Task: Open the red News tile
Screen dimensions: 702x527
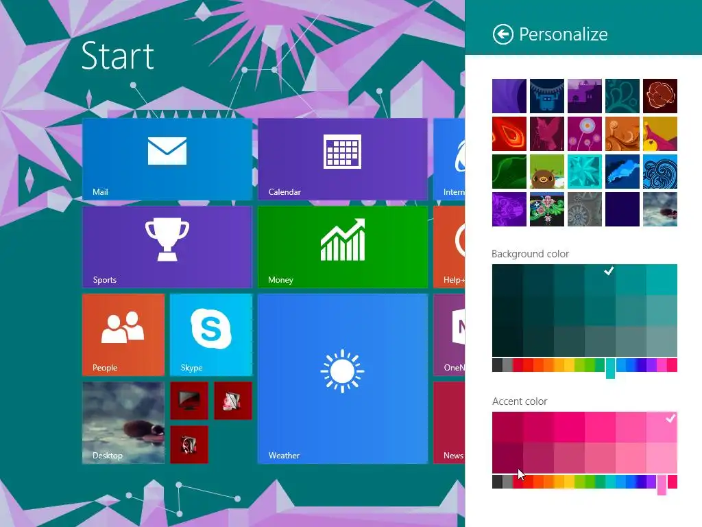Action: [449, 423]
